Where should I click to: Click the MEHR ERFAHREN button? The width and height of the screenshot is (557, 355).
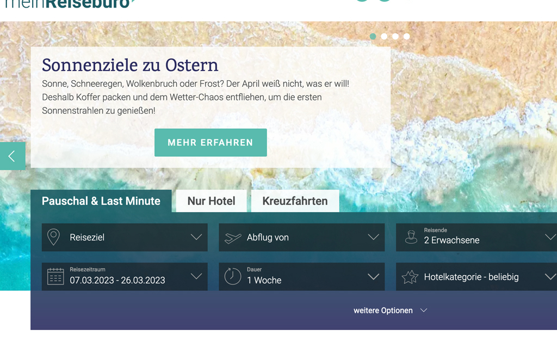coord(211,143)
